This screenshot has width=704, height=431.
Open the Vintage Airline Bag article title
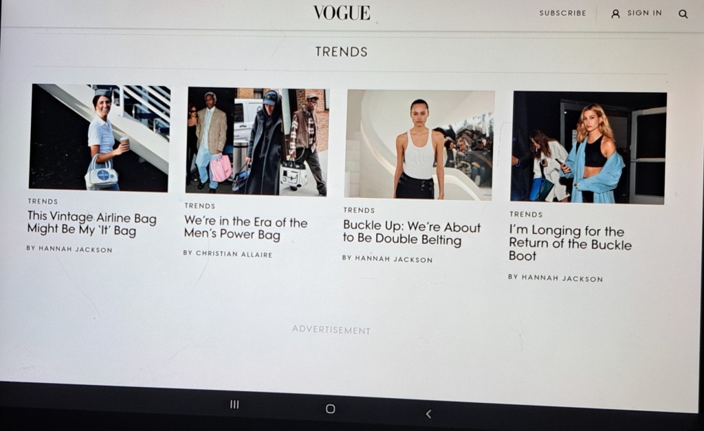[x=91, y=223]
